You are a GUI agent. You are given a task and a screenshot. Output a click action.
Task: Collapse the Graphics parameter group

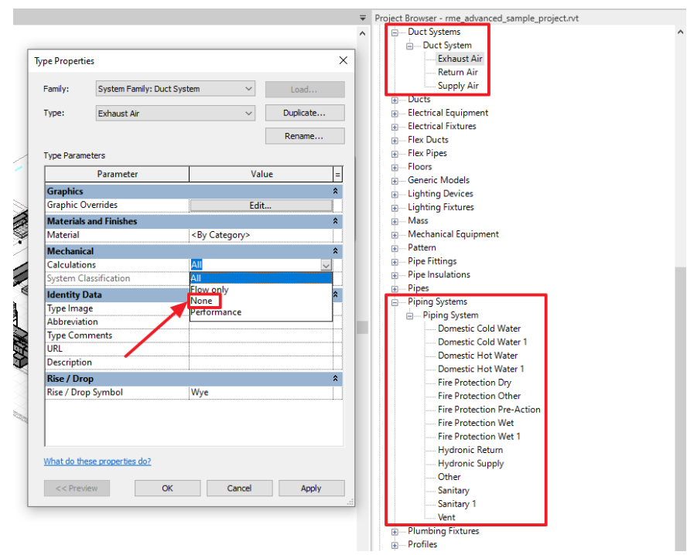[335, 191]
